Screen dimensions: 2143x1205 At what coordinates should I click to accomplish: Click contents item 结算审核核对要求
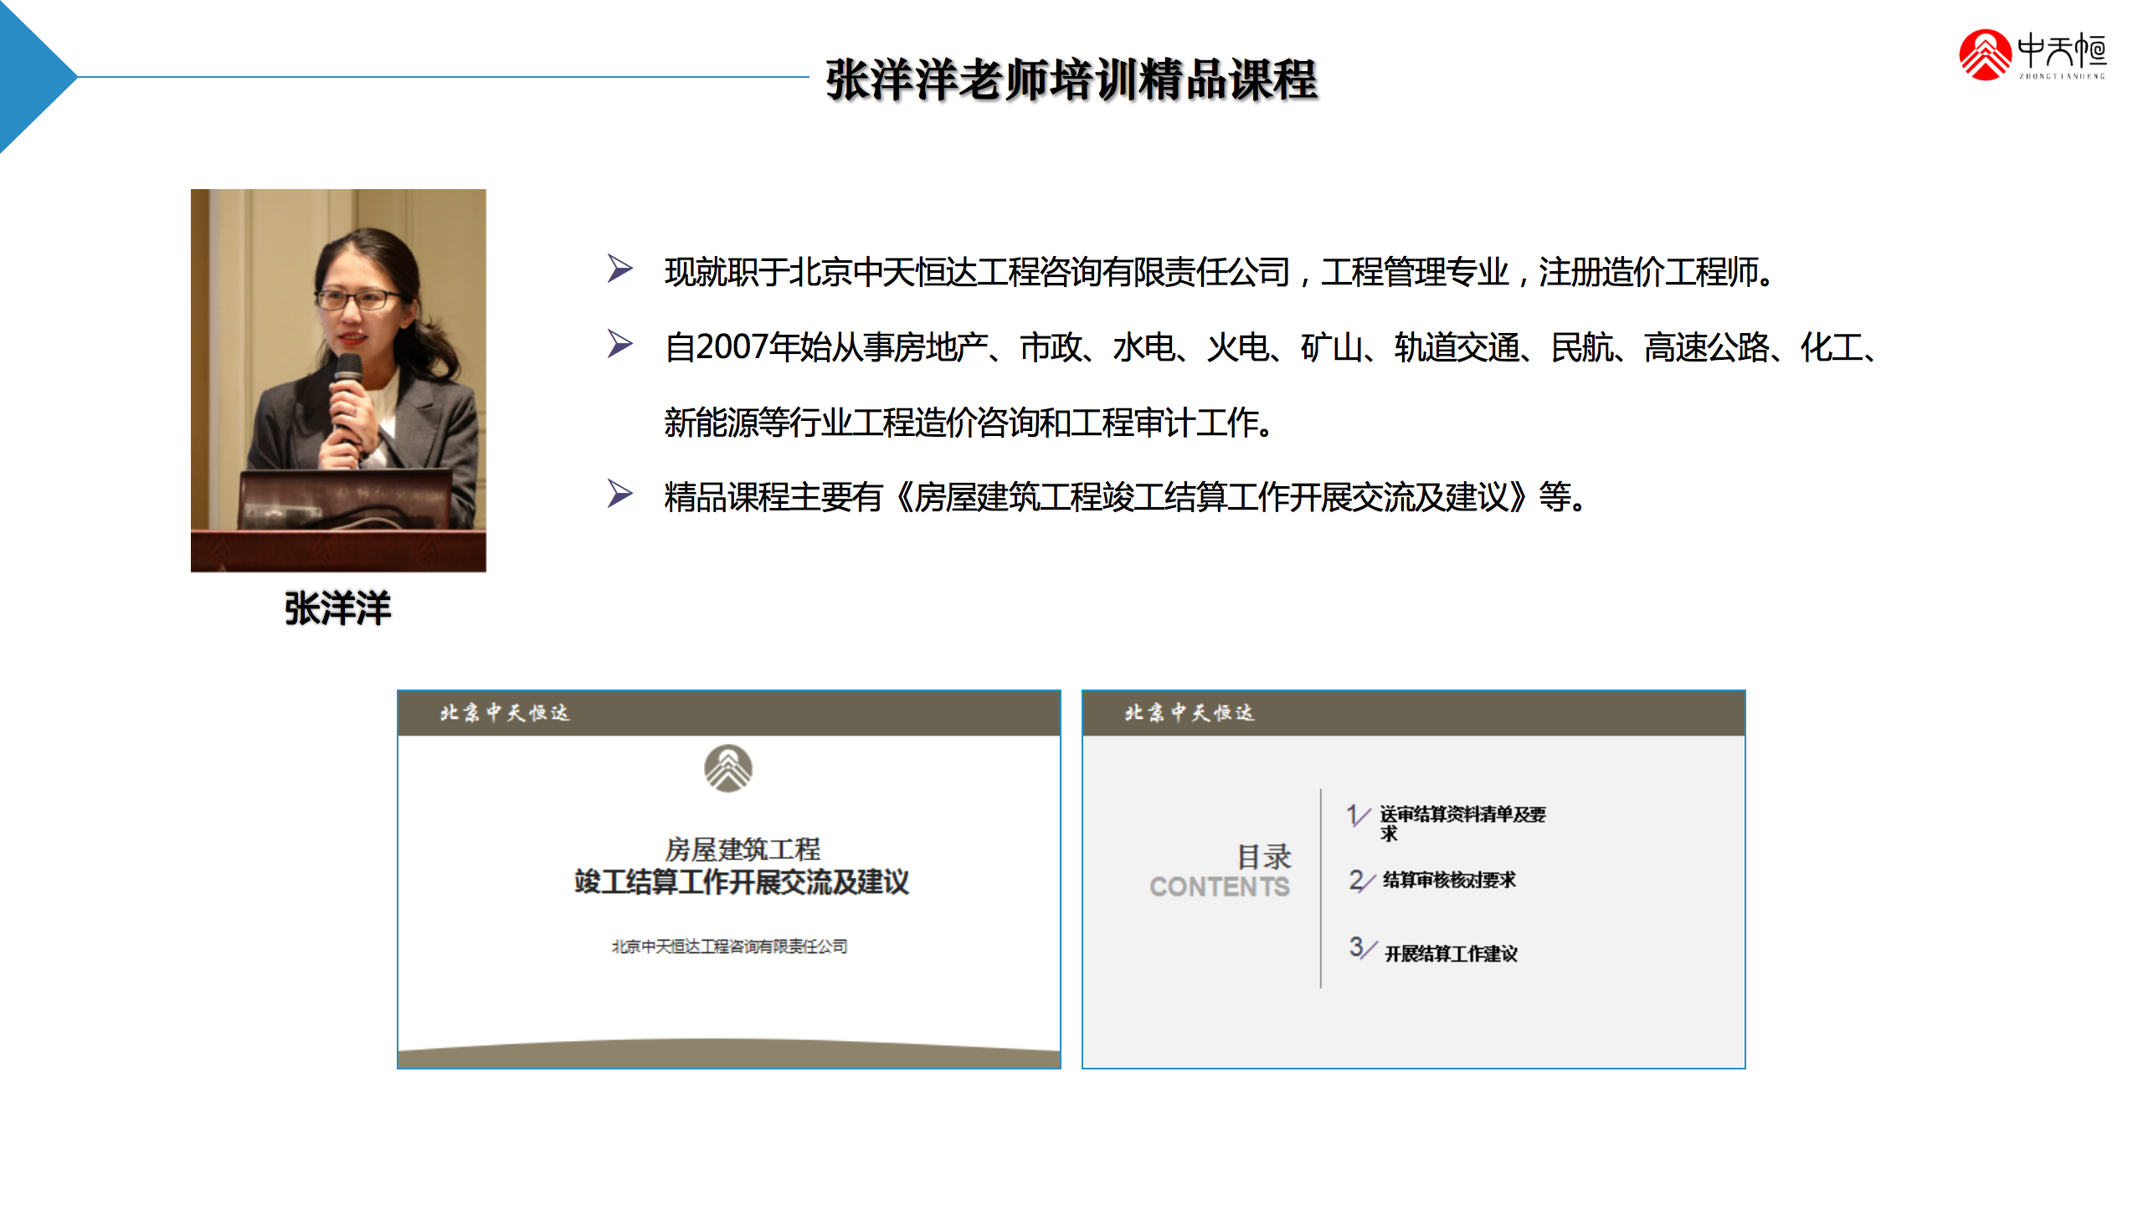click(x=1449, y=880)
